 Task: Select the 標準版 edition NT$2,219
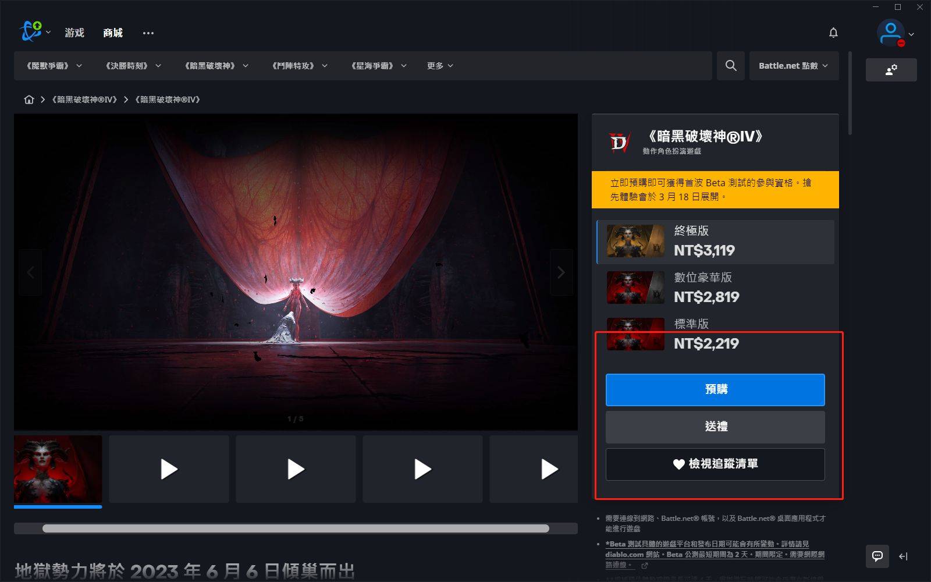pos(716,335)
